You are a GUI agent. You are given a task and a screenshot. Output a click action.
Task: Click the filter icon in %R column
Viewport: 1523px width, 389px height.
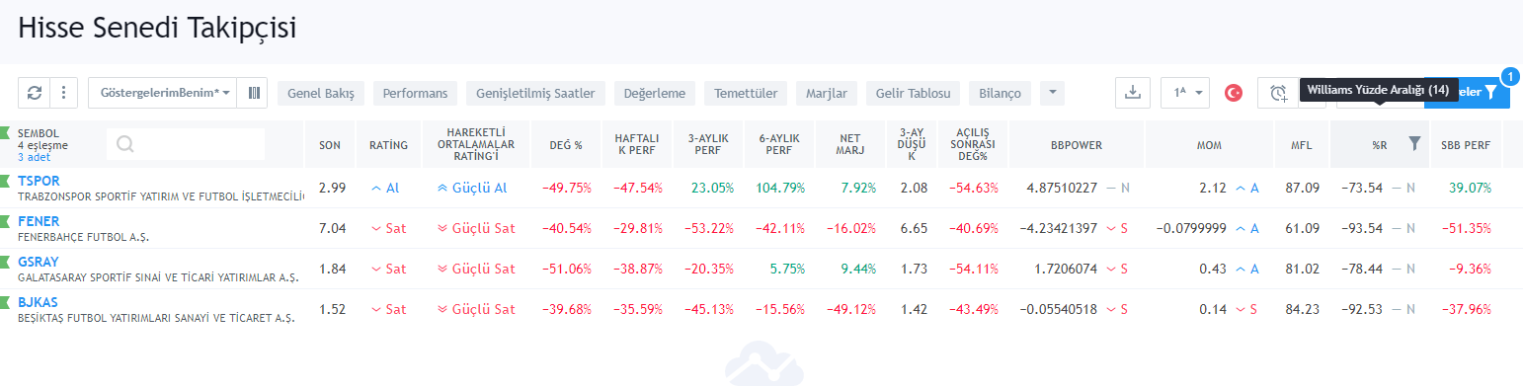(1414, 144)
